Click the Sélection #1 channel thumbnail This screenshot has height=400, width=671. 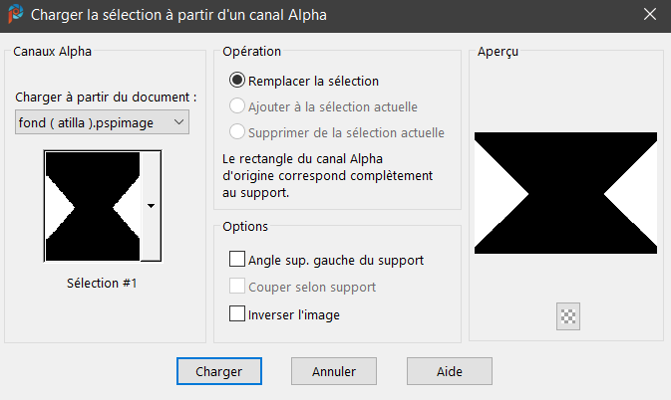[x=93, y=206]
